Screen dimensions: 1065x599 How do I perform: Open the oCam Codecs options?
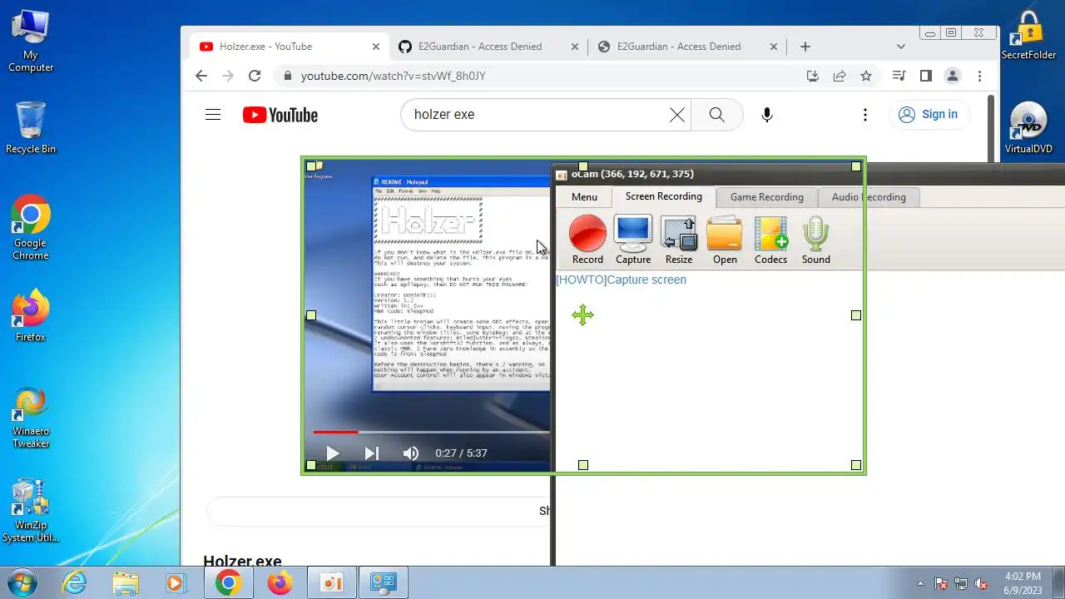pyautogui.click(x=770, y=240)
